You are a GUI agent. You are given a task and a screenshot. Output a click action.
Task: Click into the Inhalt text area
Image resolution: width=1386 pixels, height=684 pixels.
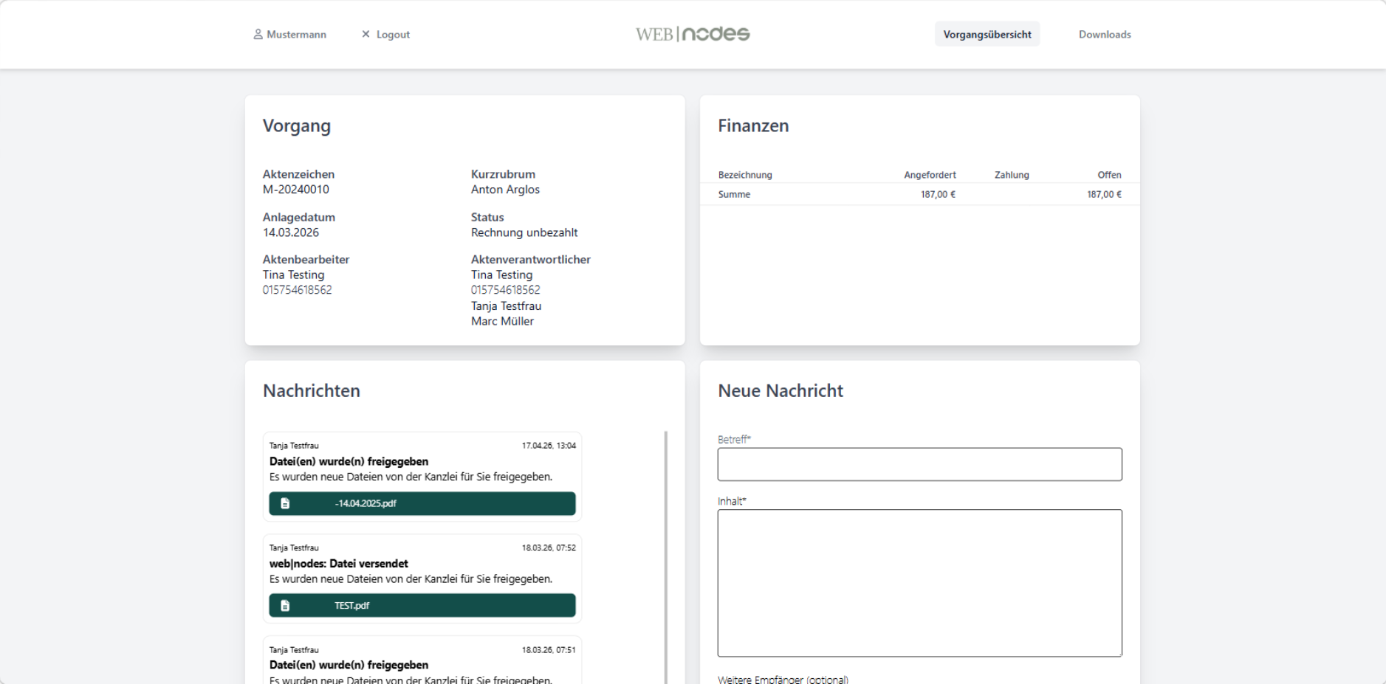coord(919,583)
